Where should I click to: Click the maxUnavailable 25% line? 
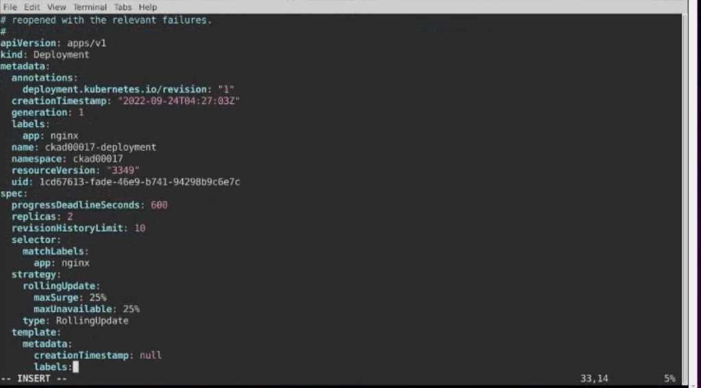(x=87, y=309)
